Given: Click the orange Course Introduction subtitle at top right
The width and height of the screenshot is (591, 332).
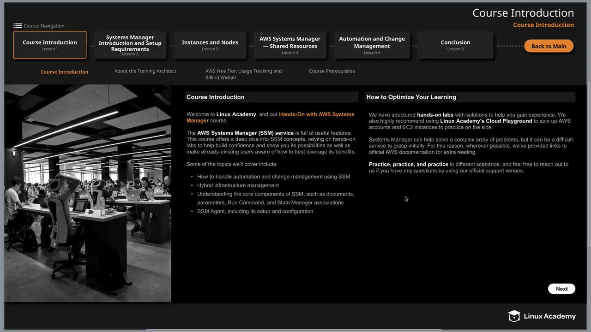Looking at the screenshot, I should pyautogui.click(x=543, y=25).
